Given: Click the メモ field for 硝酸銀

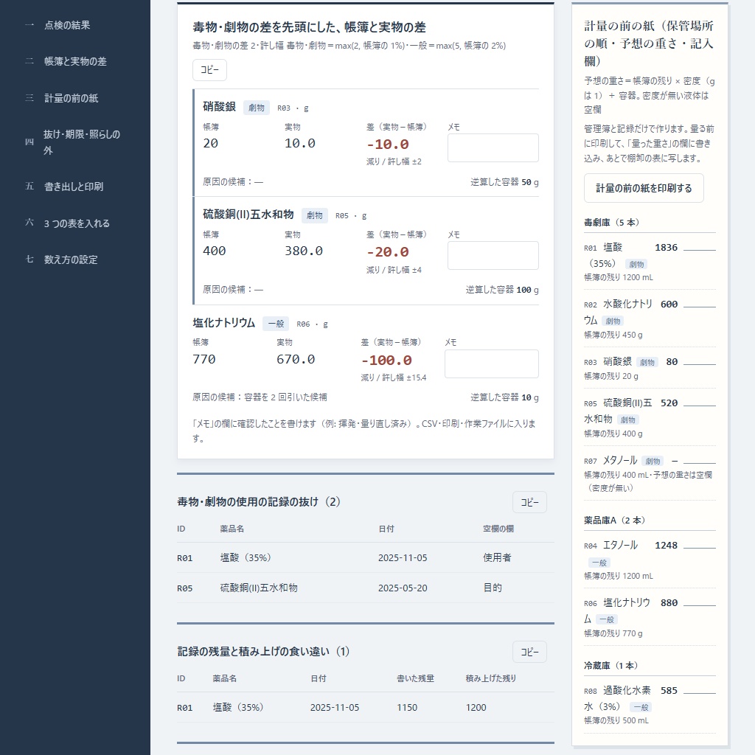Looking at the screenshot, I should pyautogui.click(x=493, y=147).
